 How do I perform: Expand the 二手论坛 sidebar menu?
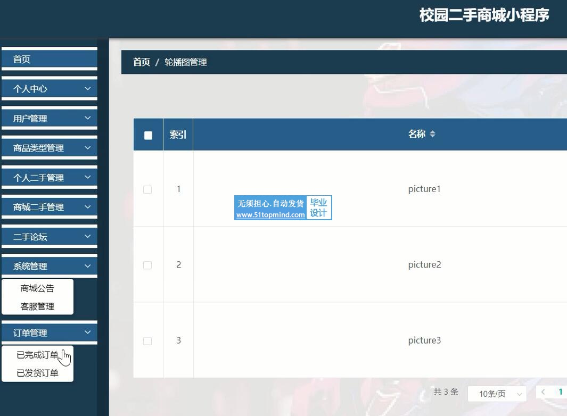[49, 237]
